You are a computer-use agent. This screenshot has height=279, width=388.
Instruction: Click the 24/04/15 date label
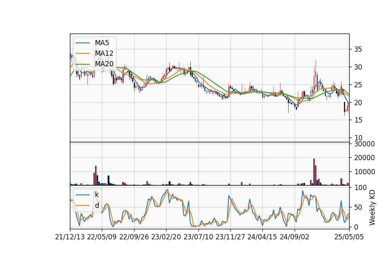(262, 237)
